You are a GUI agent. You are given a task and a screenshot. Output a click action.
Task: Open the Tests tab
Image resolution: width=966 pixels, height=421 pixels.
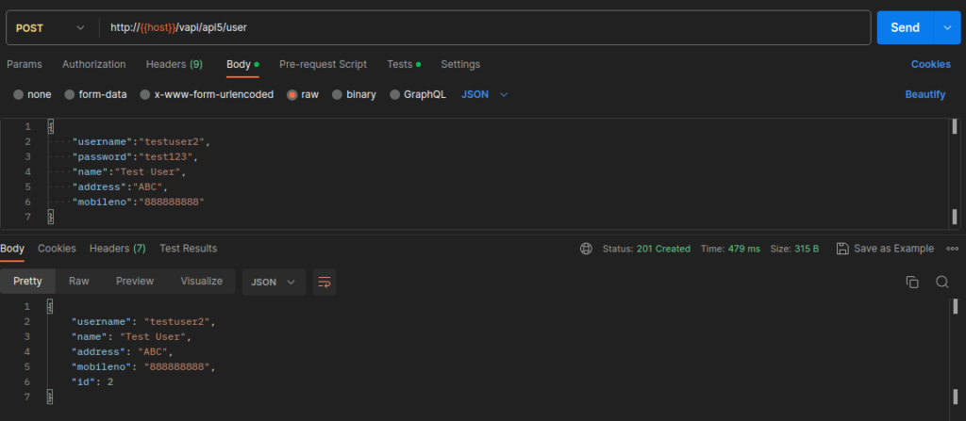[404, 64]
